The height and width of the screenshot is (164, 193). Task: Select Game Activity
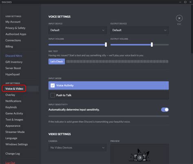coord(14,114)
